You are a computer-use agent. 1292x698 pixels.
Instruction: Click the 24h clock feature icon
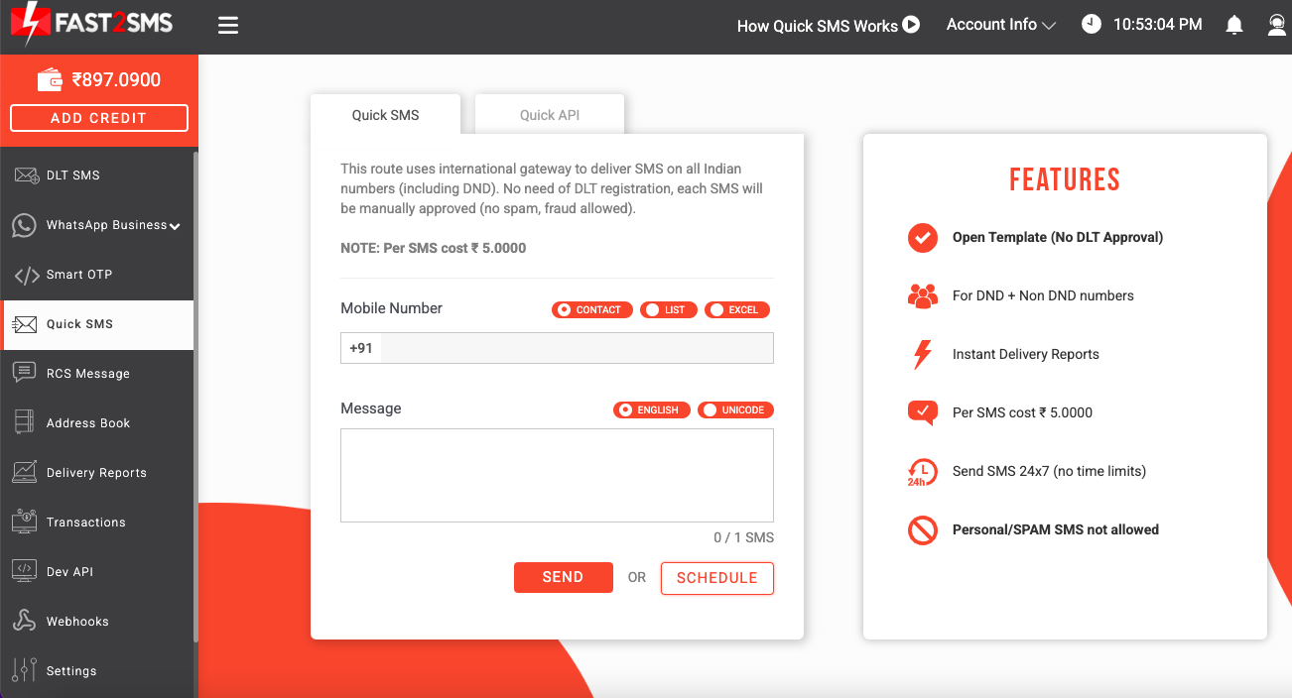(x=923, y=472)
